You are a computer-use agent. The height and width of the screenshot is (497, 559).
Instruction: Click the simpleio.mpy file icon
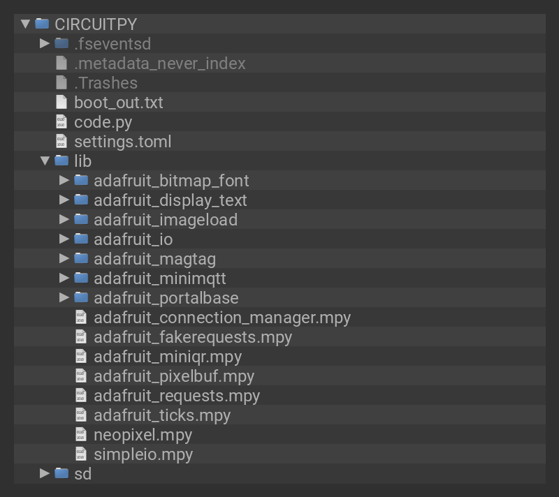81,454
